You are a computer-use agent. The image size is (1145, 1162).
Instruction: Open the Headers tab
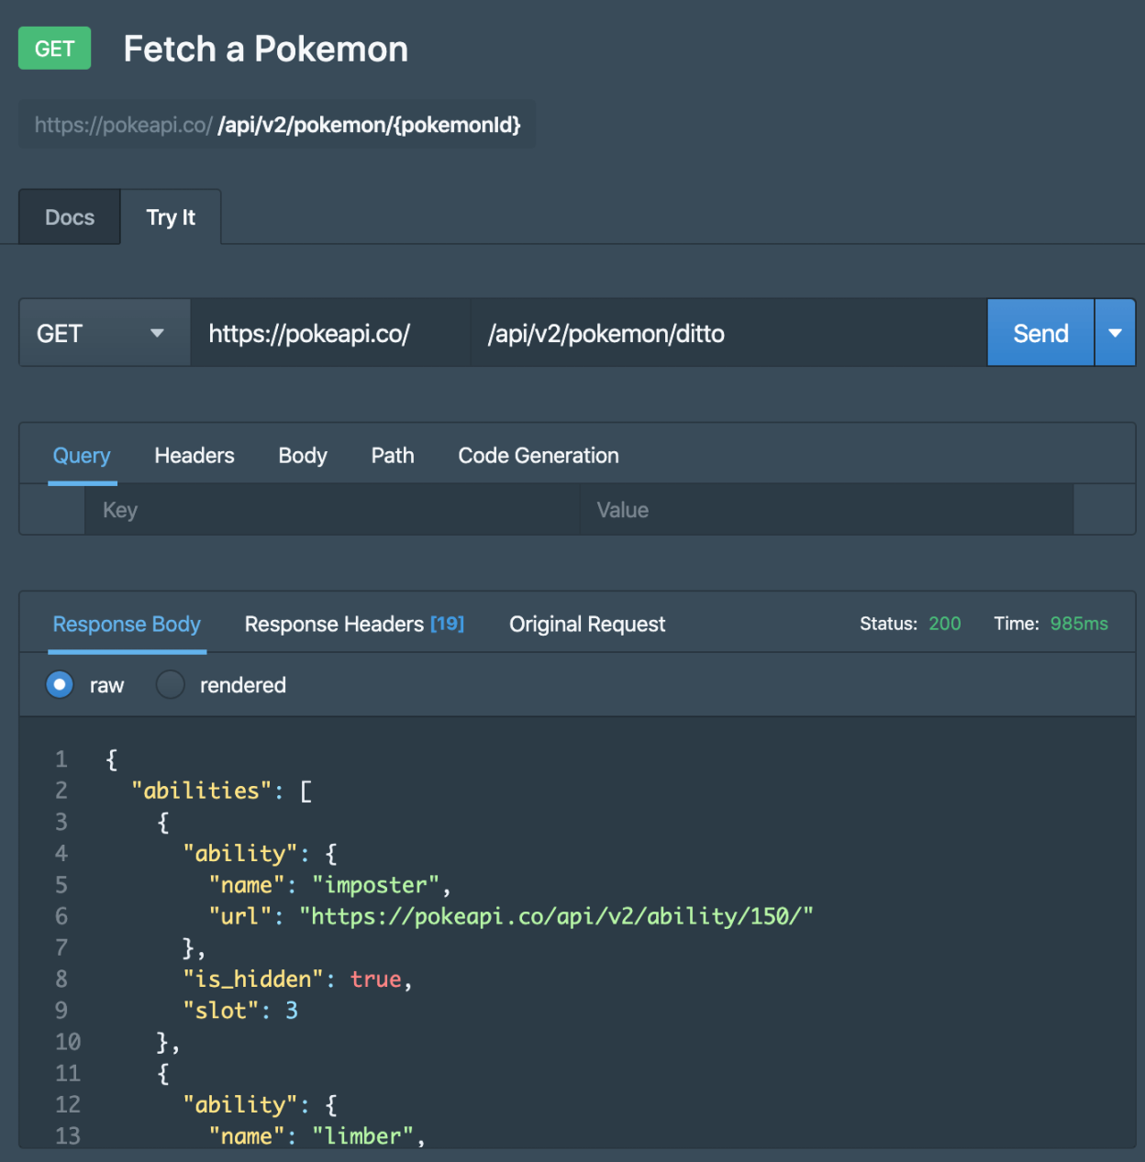(195, 456)
